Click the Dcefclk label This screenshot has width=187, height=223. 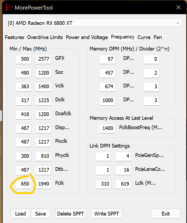(63, 113)
